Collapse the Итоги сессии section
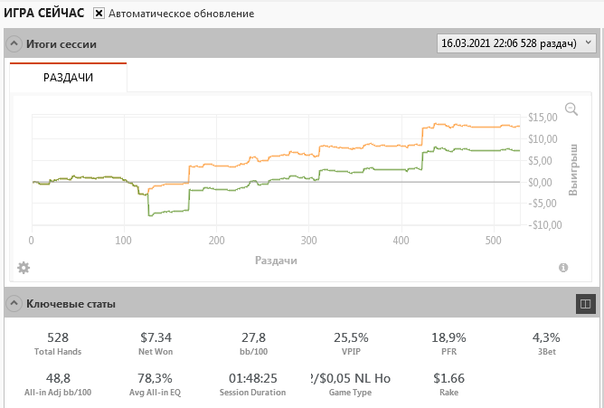The image size is (604, 408). pos(14,43)
